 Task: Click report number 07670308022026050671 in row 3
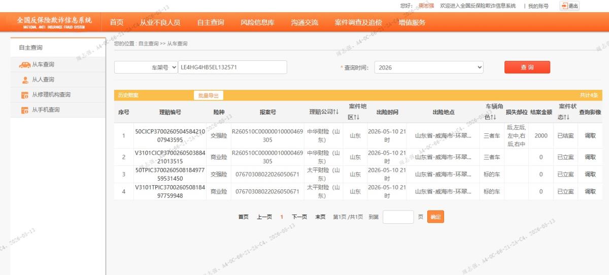267,175
